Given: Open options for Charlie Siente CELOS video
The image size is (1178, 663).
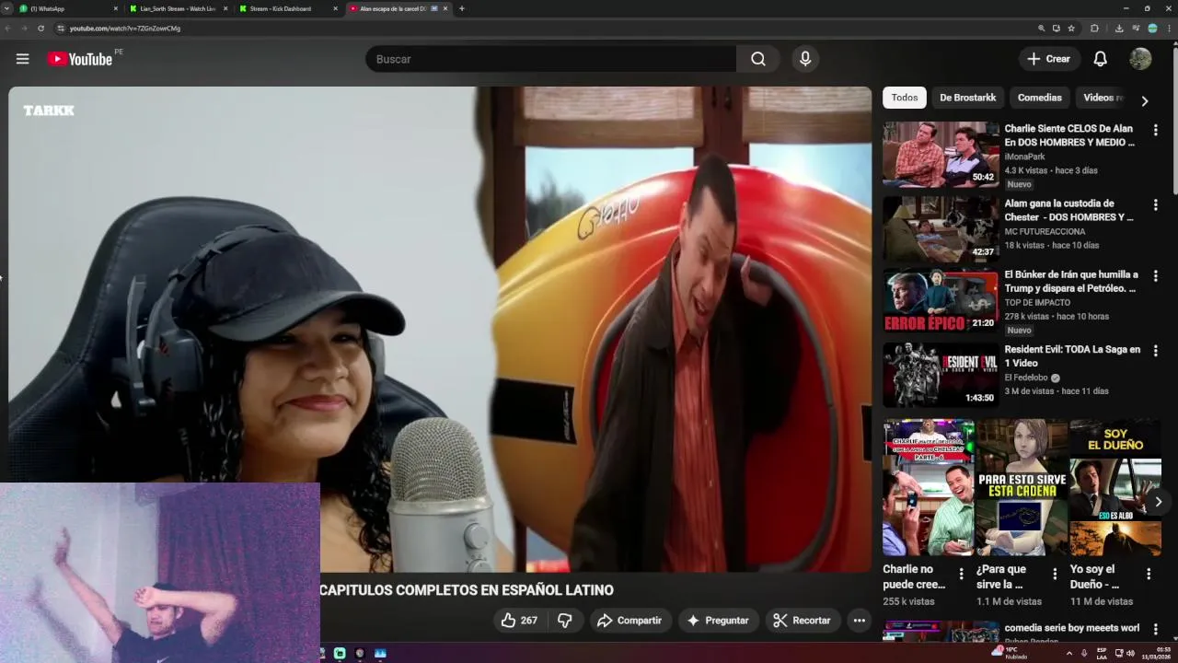Looking at the screenshot, I should coord(1155,130).
